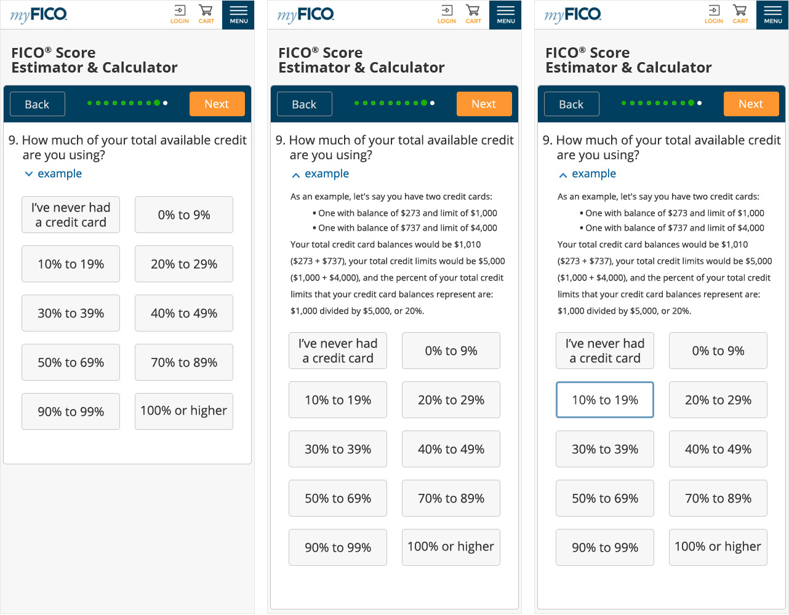
Task: Click the Next button in the first panel
Action: [x=217, y=103]
